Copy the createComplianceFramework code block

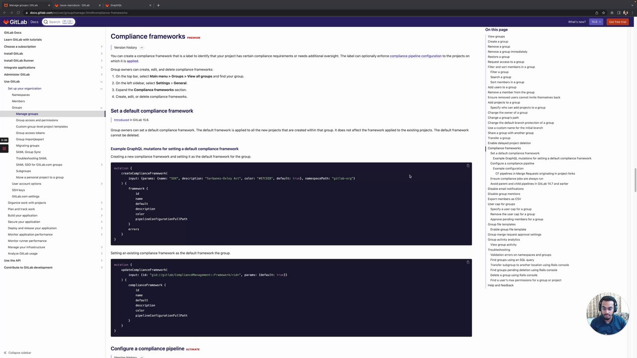pos(468,166)
